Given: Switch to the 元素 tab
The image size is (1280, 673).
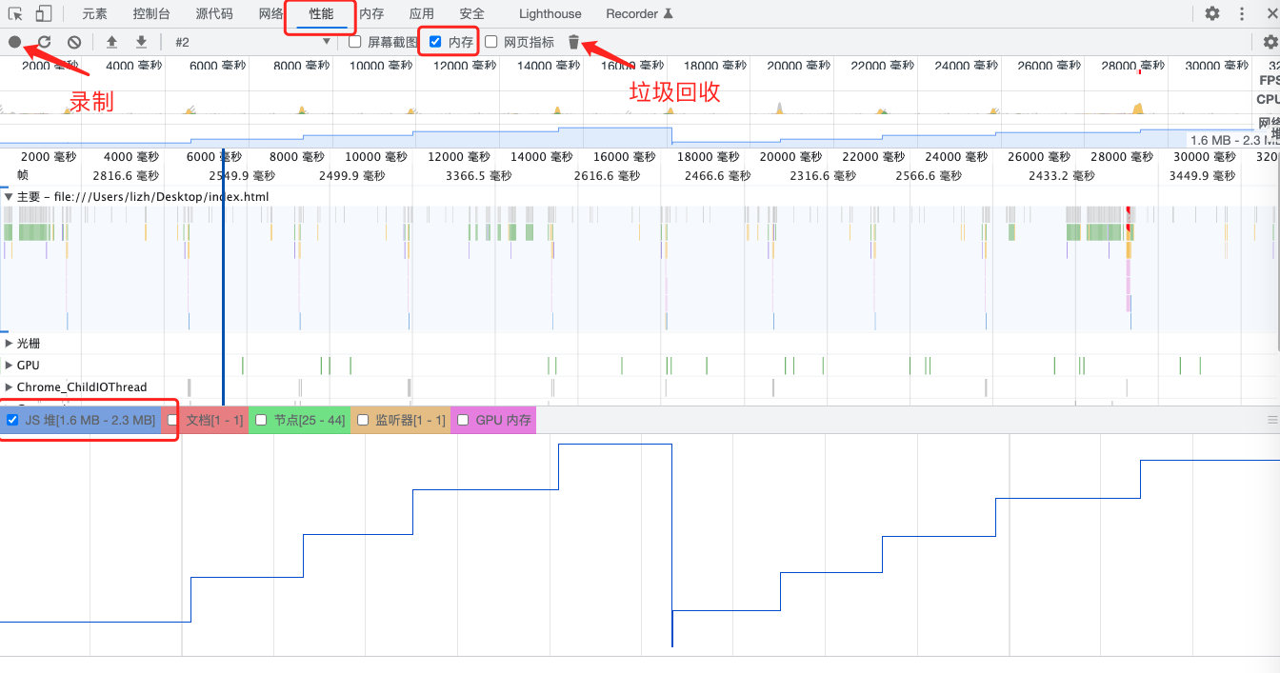Looking at the screenshot, I should coord(94,13).
